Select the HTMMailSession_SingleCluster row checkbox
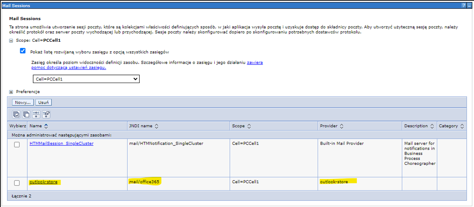Screen dimensions: 474x207 coord(17,145)
